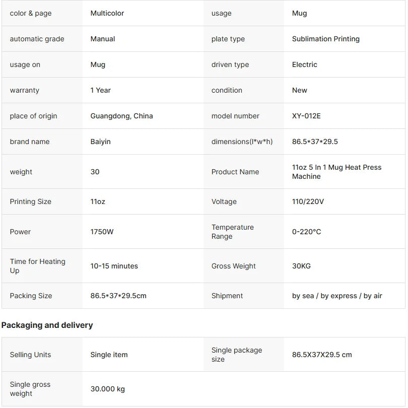Image resolution: width=408 pixels, height=408 pixels.
Task: Click the 'by sea / by express / by air' shipment text
Action: click(336, 296)
